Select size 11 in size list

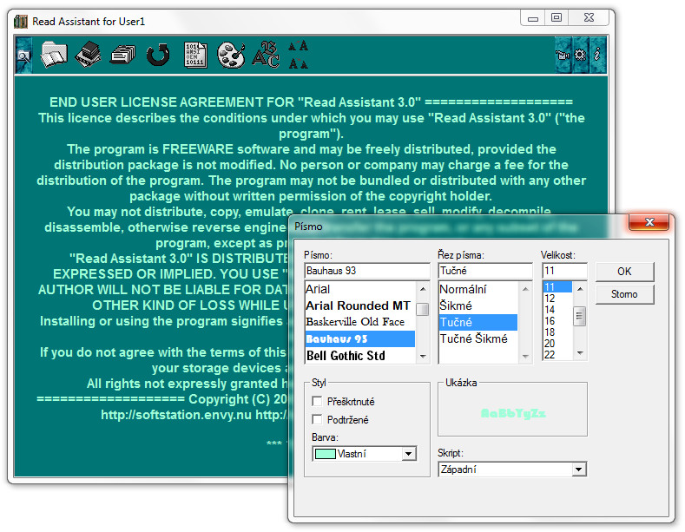pos(557,287)
